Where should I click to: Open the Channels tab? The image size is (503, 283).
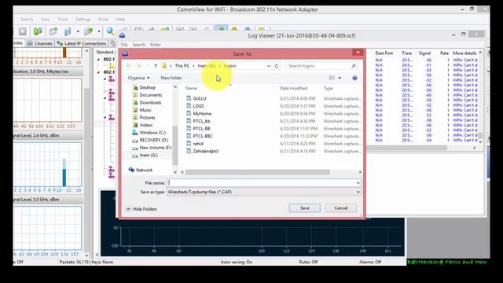(x=40, y=43)
